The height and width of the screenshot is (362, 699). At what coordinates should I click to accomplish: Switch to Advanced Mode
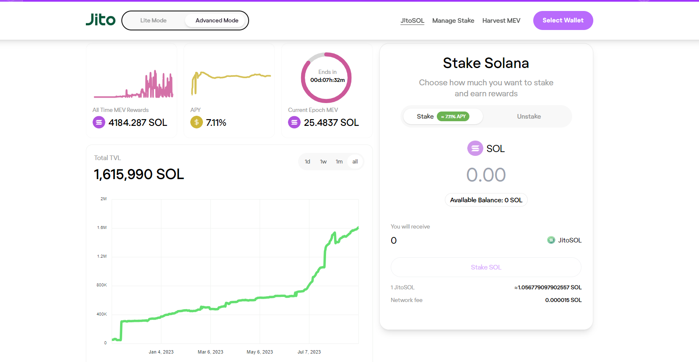tap(217, 20)
